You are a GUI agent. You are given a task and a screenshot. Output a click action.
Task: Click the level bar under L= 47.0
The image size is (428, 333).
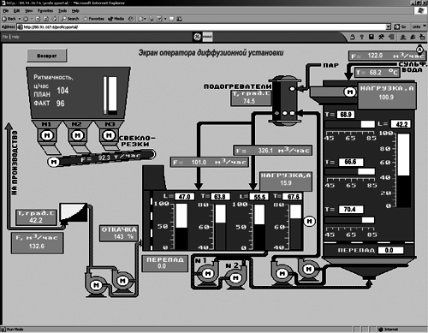click(x=181, y=226)
